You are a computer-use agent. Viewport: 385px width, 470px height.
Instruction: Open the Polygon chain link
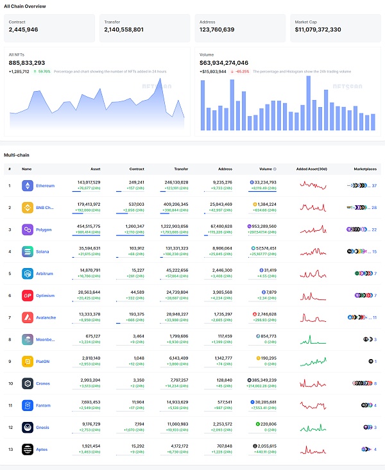[x=44, y=230]
